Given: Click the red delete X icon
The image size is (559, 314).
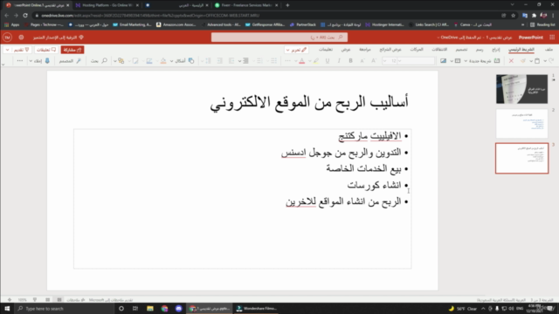Looking at the screenshot, I should coord(511,61).
